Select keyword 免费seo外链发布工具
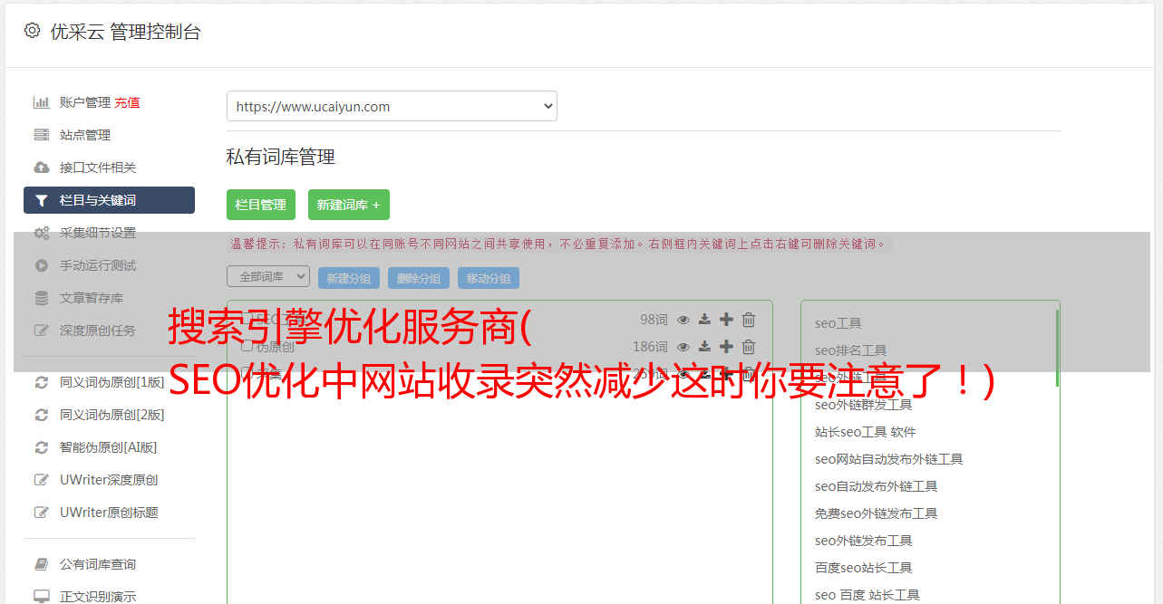This screenshot has width=1163, height=604. tap(877, 513)
